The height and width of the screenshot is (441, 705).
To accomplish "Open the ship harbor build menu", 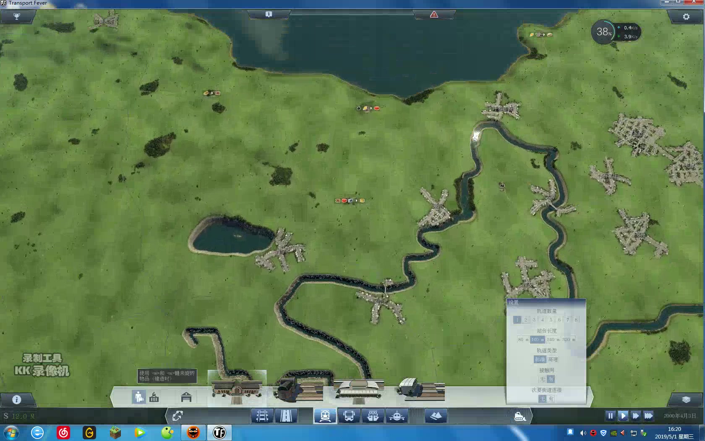I will tap(373, 416).
